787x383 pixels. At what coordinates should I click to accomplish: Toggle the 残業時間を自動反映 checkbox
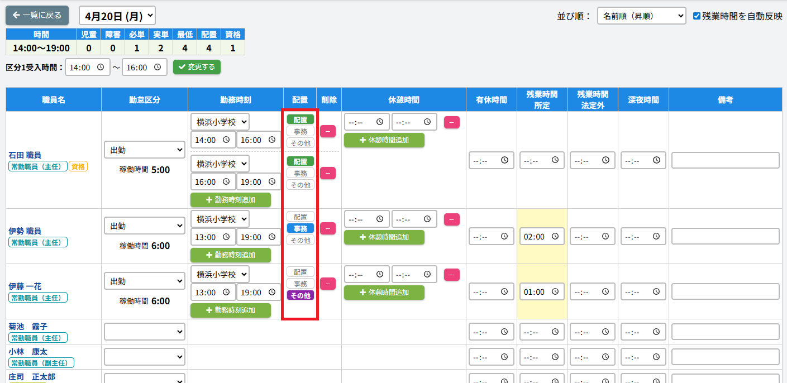pyautogui.click(x=697, y=16)
